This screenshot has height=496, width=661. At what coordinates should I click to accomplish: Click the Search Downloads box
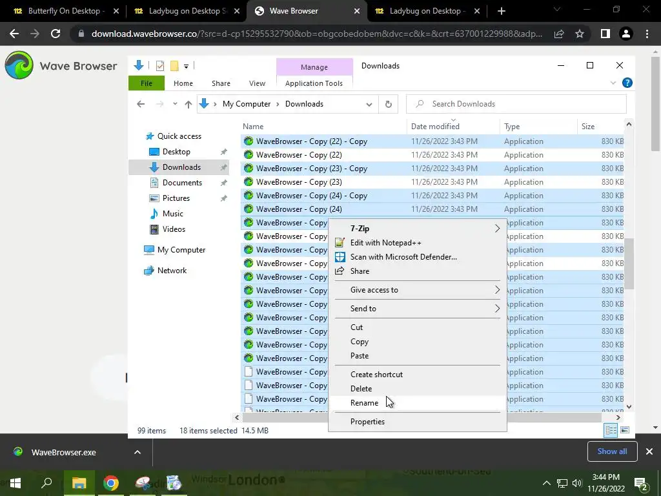516,104
